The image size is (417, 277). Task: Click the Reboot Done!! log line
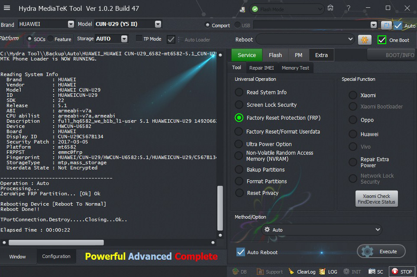20,209
